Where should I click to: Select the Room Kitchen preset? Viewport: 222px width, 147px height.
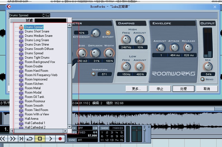click(x=34, y=84)
